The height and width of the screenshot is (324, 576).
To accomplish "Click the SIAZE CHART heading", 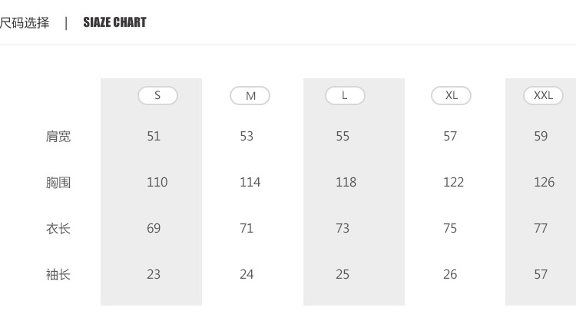I will tap(114, 22).
